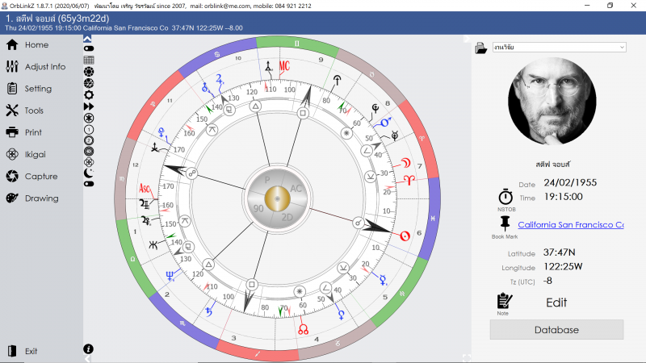
Task: Click the black info circle icon
Action: 89,348
